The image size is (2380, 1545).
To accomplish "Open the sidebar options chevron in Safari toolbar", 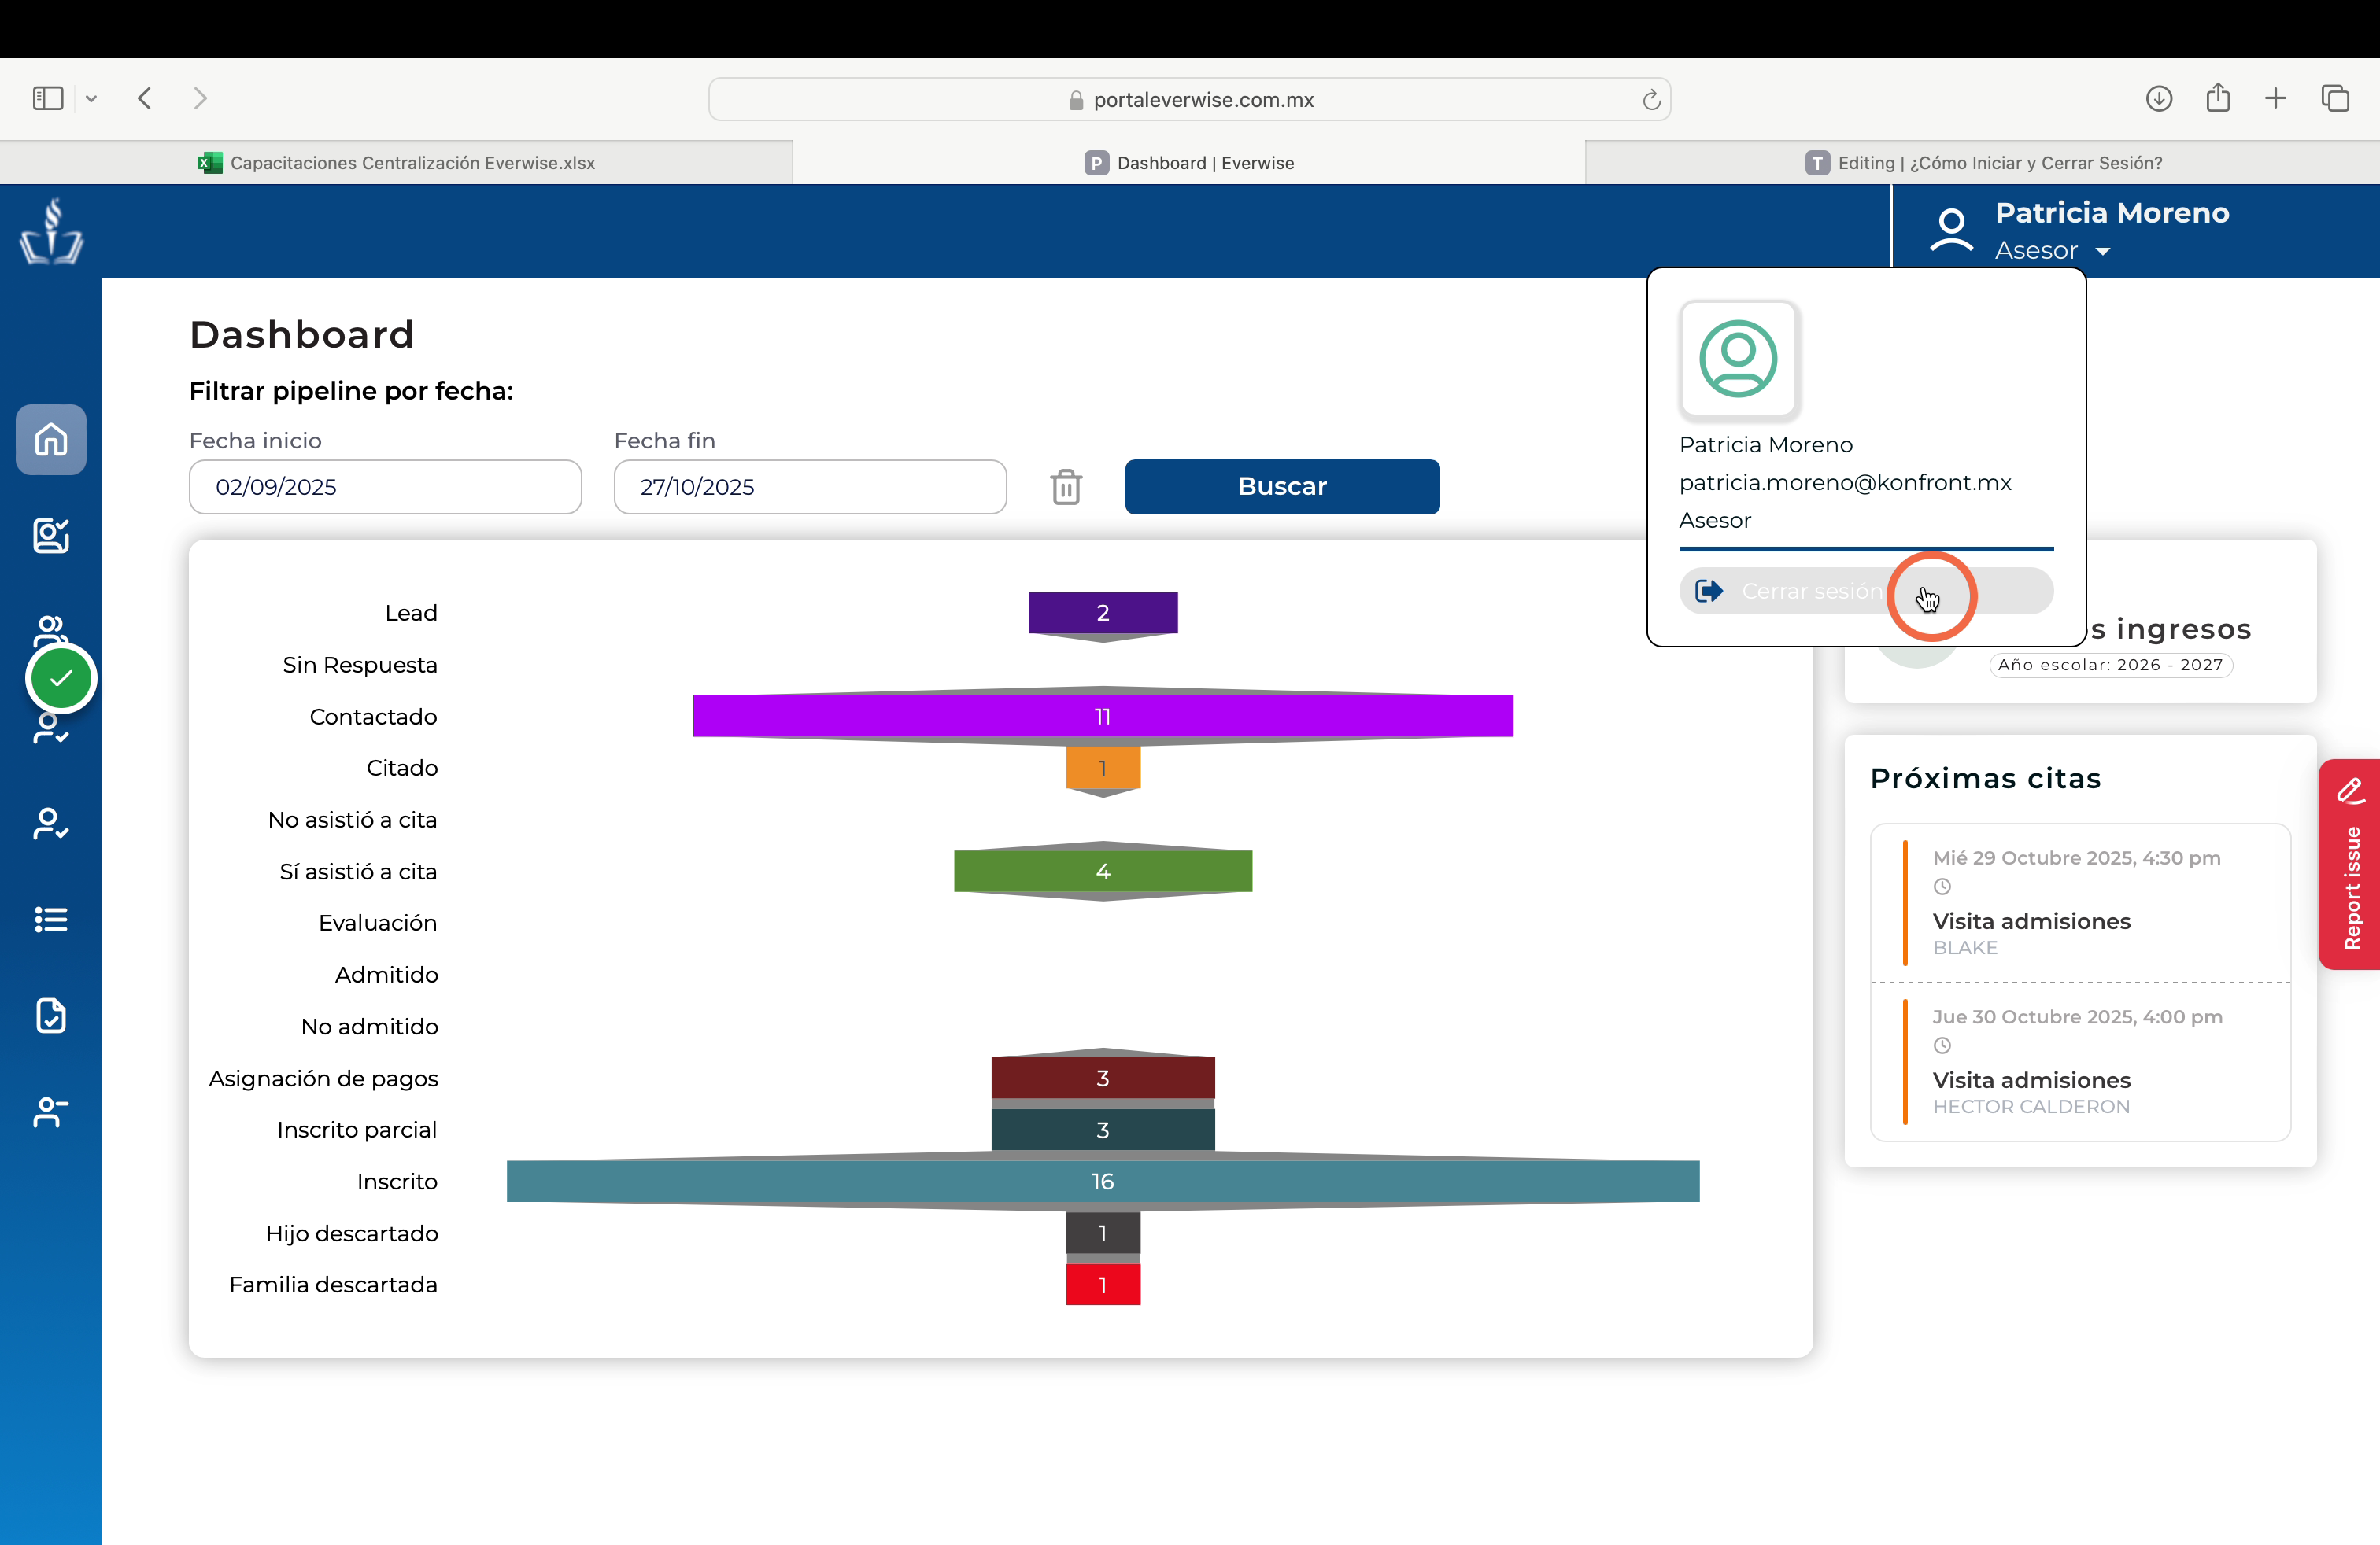I will [91, 98].
